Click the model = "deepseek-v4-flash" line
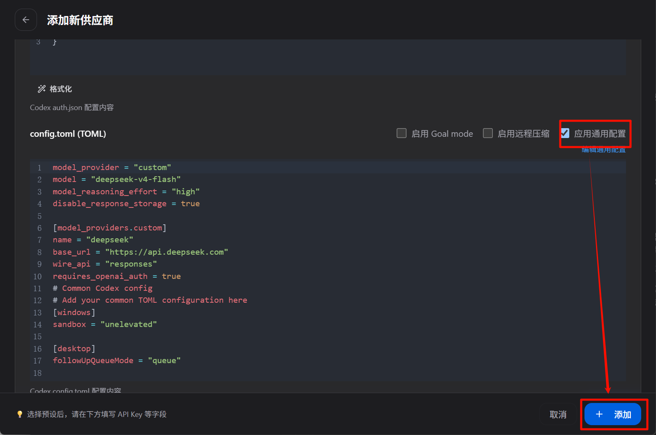656x435 pixels. [x=117, y=179]
